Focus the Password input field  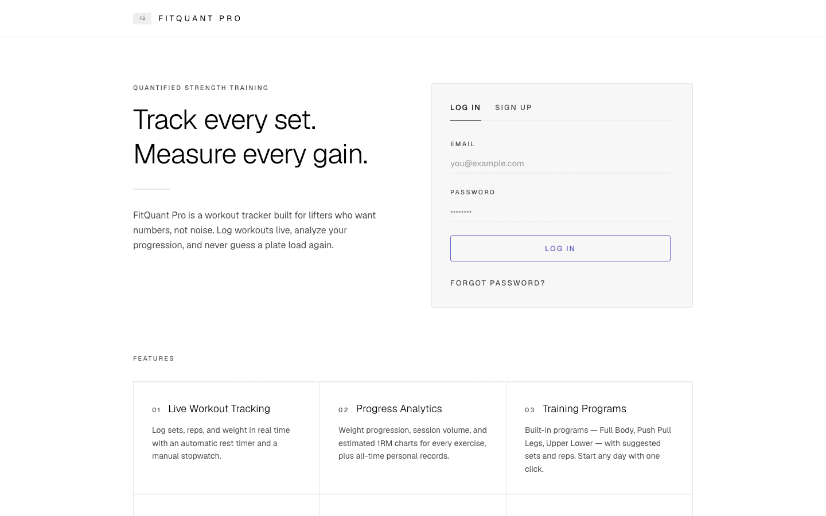click(560, 212)
